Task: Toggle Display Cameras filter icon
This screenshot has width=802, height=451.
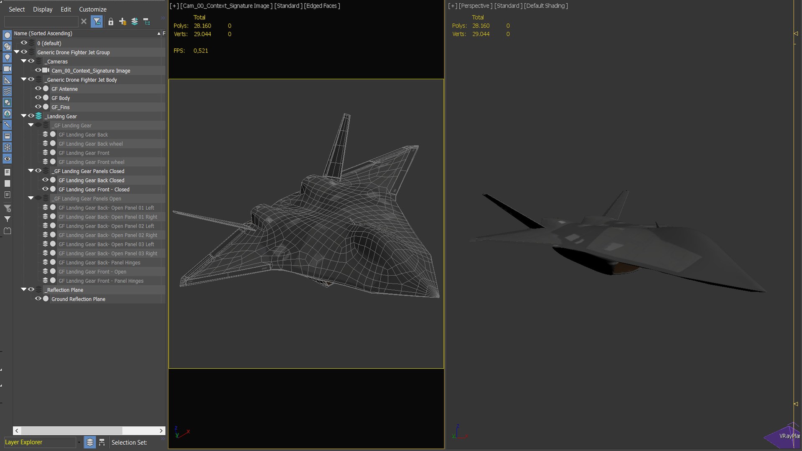Action: pyautogui.click(x=7, y=69)
